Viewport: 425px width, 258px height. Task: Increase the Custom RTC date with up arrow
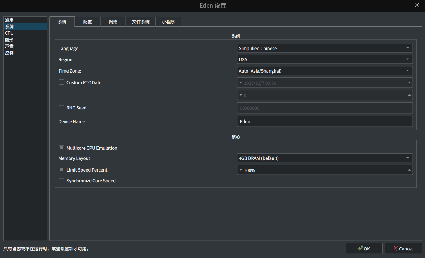tap(409, 83)
